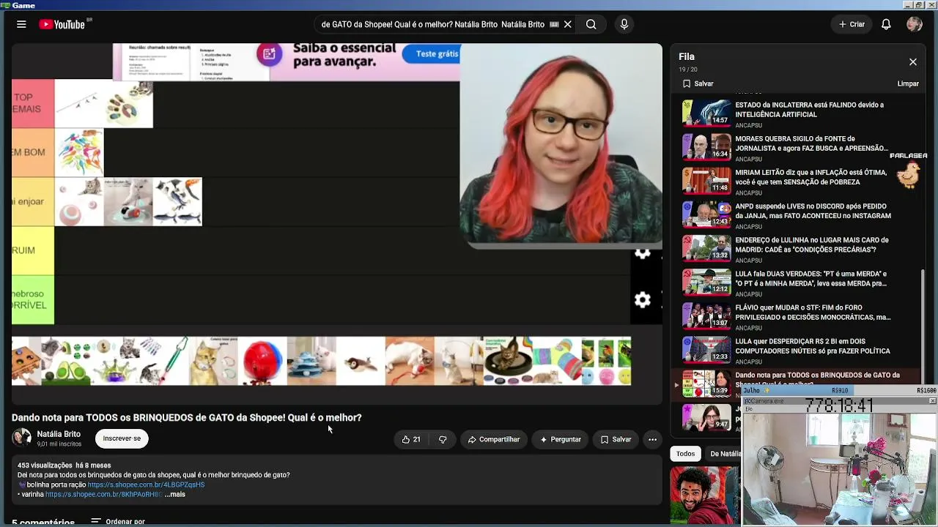Play the 9:47 queue thumbnail

point(706,416)
